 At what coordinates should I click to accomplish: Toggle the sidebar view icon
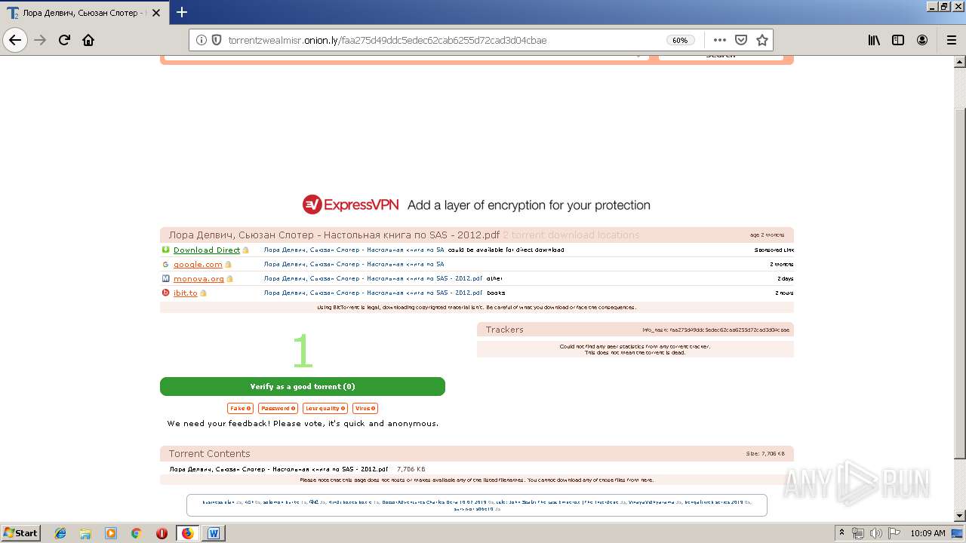pos(898,40)
